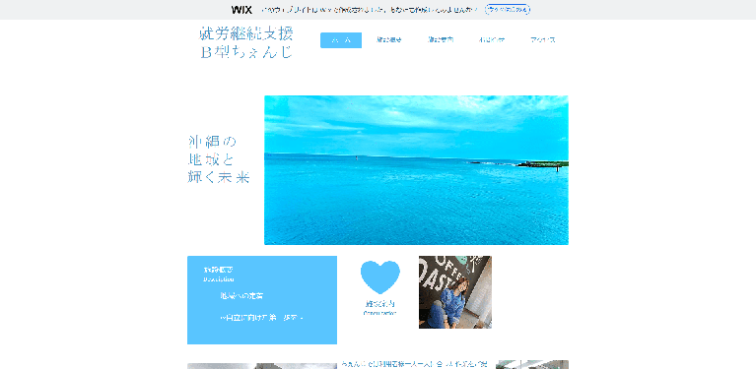Click the blue heart icon
Image resolution: width=756 pixels, height=369 pixels.
coord(379,277)
